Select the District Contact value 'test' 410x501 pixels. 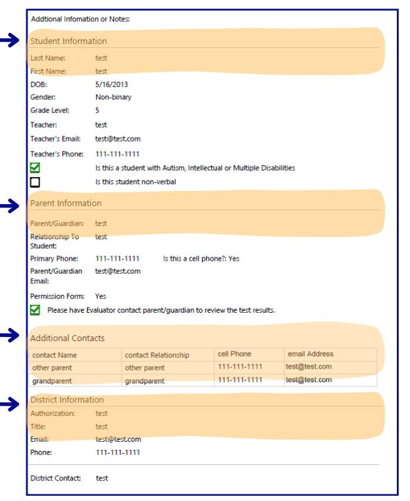pyautogui.click(x=102, y=479)
